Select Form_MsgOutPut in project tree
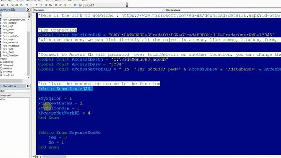The height and width of the screenshot is (158, 281). pyautogui.click(x=11, y=36)
